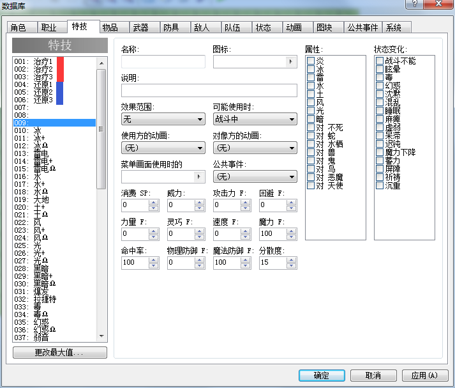Click the 取消 button
455x388 pixels.
373,375
